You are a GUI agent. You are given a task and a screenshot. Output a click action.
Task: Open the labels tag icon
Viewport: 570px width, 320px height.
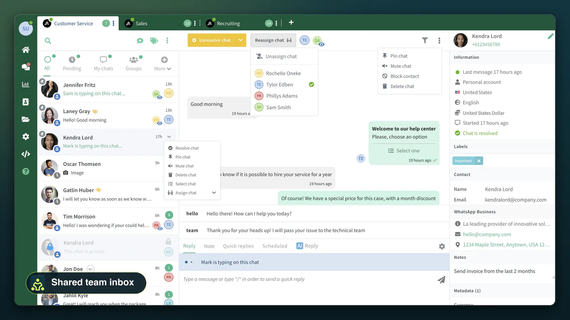coord(154,41)
